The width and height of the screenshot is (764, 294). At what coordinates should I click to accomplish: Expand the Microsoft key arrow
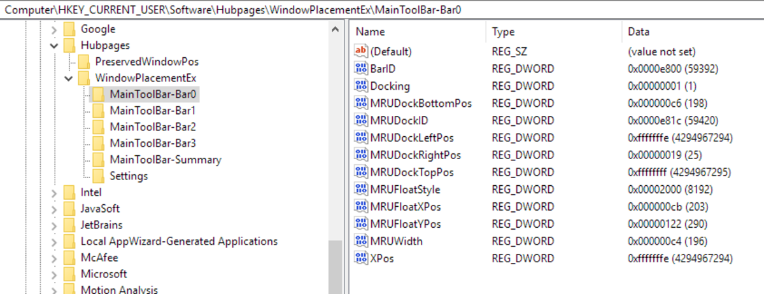(x=53, y=274)
